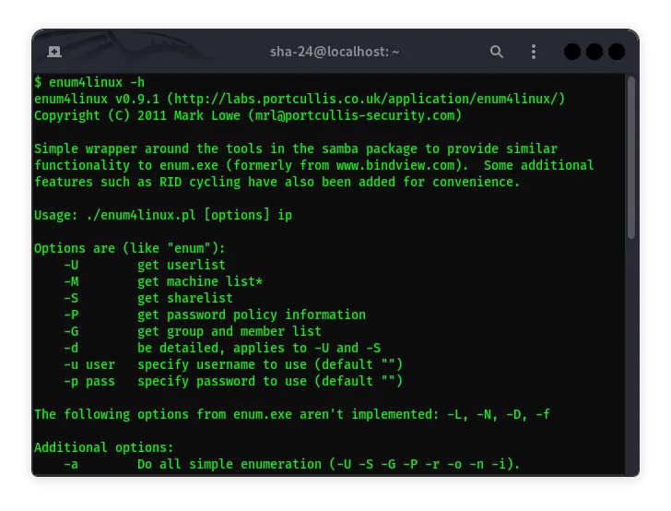This screenshot has width=671, height=511.
Task: Click the Copyright (C) 2011 Mark Lowe text
Action: [x=137, y=115]
